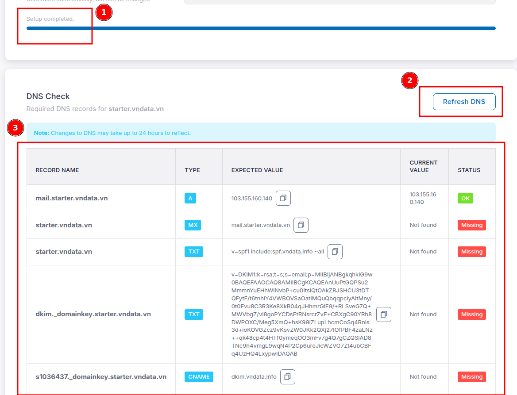Screen dimensions: 517x395
Task: Copy the SPF TXT expected value
Action: (x=335, y=252)
